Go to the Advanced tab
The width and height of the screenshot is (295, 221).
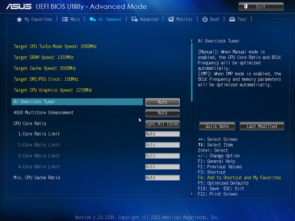149,19
